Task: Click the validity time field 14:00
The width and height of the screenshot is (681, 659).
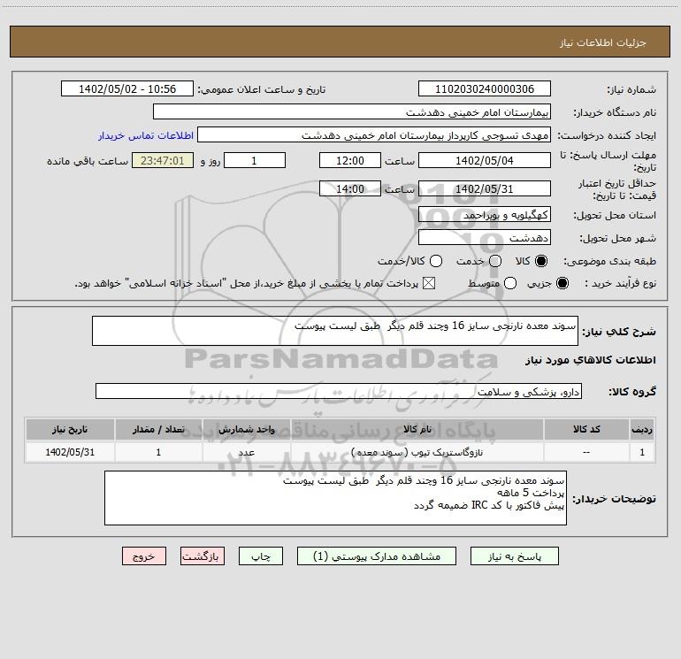Action: [x=350, y=188]
